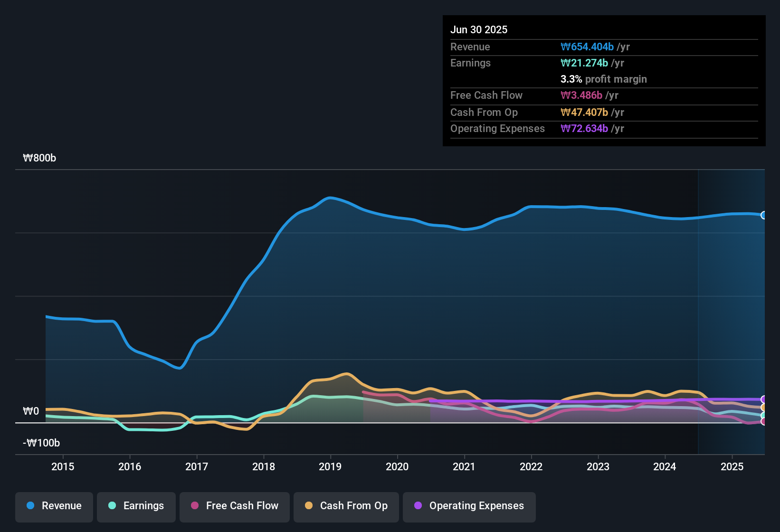This screenshot has width=780, height=532.
Task: Toggle the Earnings series legend
Action: coord(136,506)
